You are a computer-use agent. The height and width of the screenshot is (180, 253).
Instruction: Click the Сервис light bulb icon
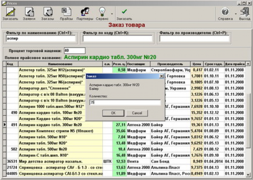point(102,12)
